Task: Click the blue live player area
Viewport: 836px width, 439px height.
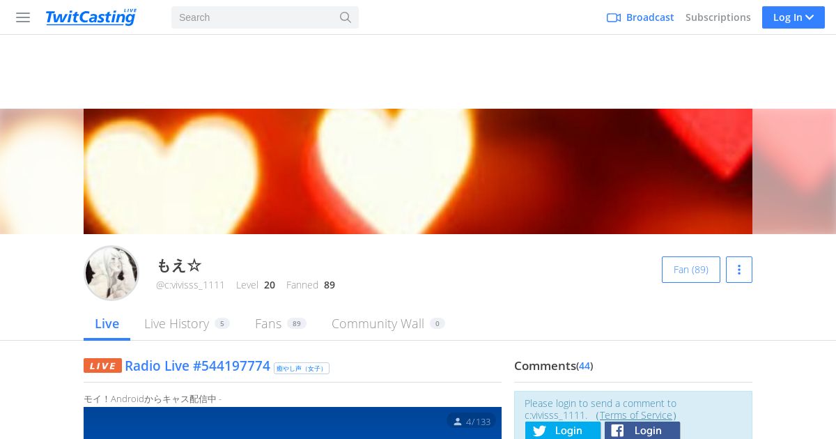Action: [293, 423]
